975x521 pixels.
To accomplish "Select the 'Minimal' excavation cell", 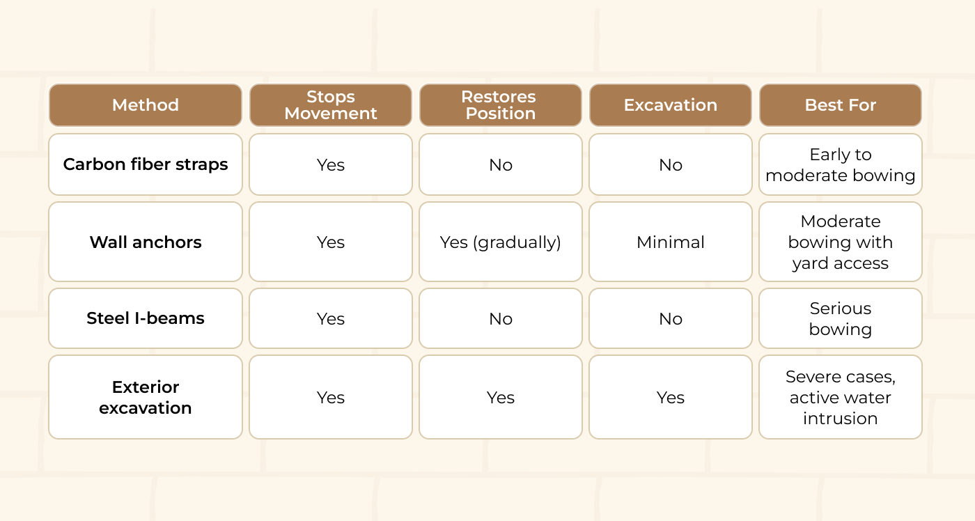I will click(x=670, y=242).
